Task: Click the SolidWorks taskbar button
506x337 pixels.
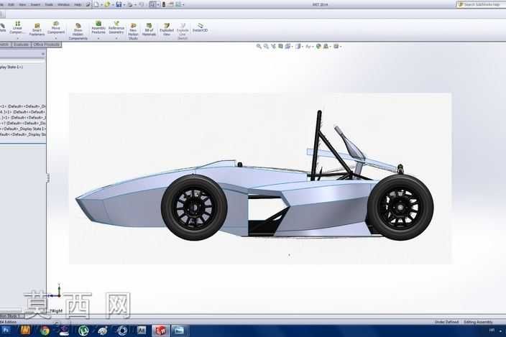Action: click(161, 331)
